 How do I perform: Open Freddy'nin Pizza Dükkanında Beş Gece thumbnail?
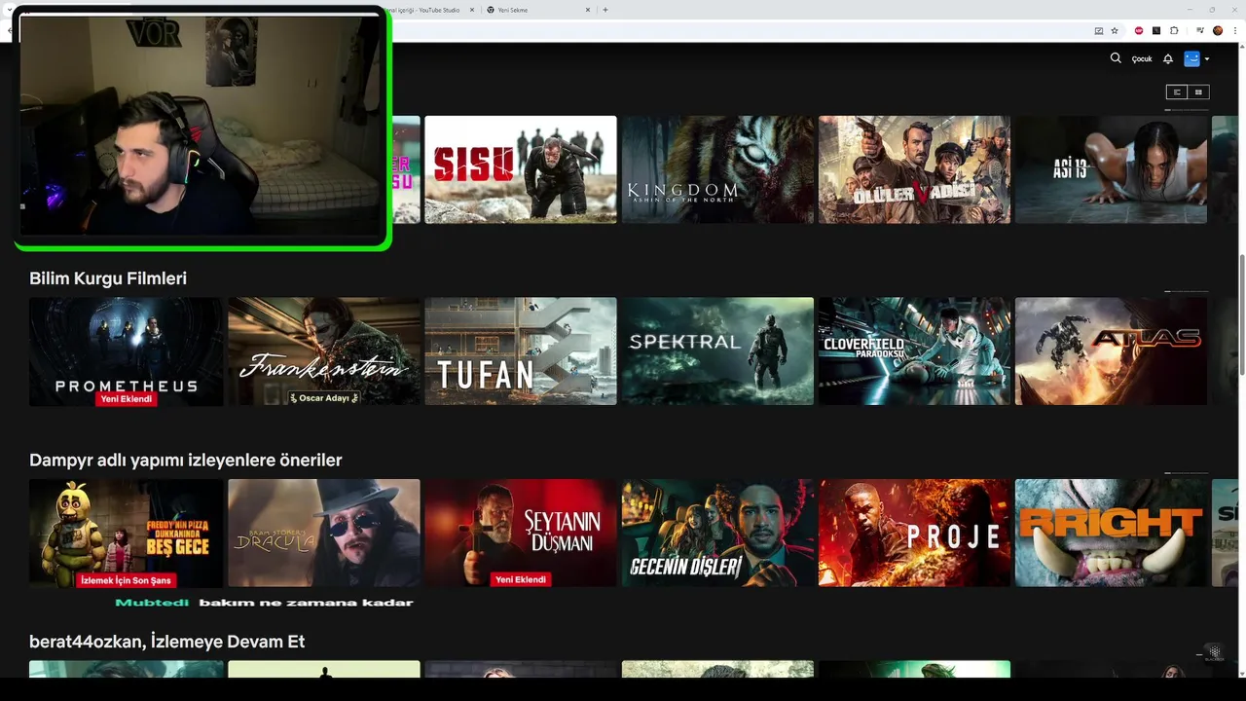(127, 533)
